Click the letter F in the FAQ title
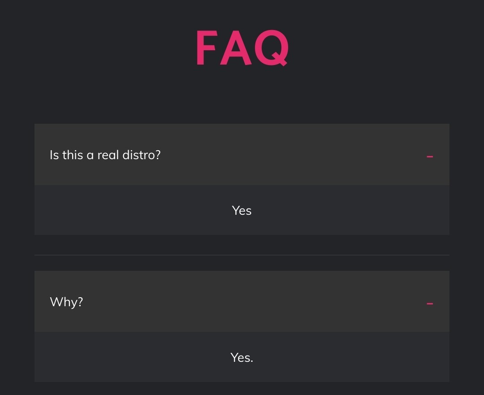Image resolution: width=484 pixels, height=395 pixels. (x=207, y=48)
